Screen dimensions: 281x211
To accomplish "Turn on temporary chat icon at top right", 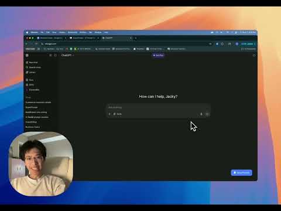I will pos(254,55).
